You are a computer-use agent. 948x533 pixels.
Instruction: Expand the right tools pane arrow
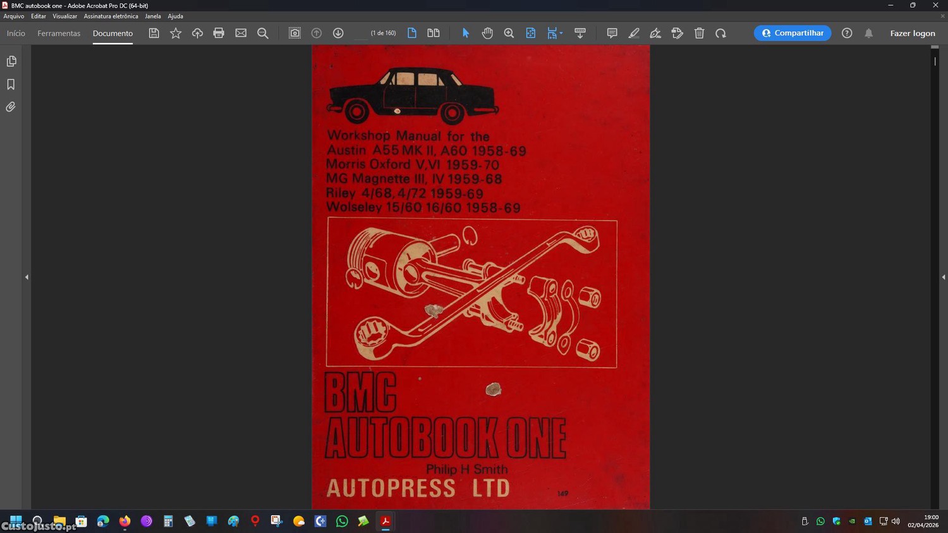click(x=943, y=277)
